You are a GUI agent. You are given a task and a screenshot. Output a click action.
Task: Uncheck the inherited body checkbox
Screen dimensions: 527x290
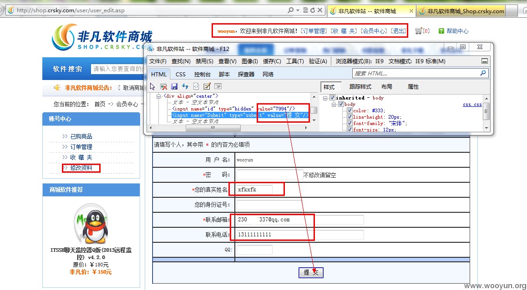(332, 98)
